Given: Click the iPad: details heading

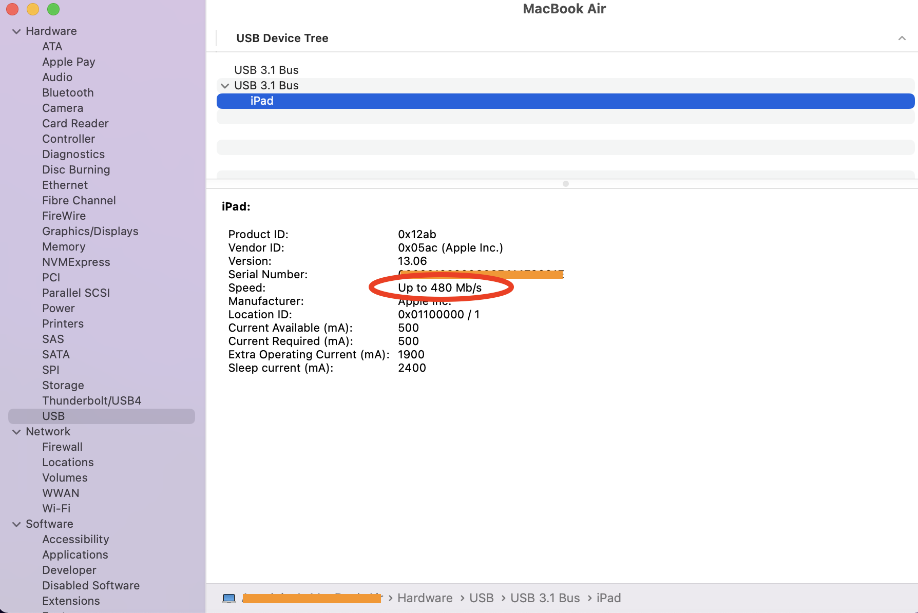Looking at the screenshot, I should click(x=236, y=207).
